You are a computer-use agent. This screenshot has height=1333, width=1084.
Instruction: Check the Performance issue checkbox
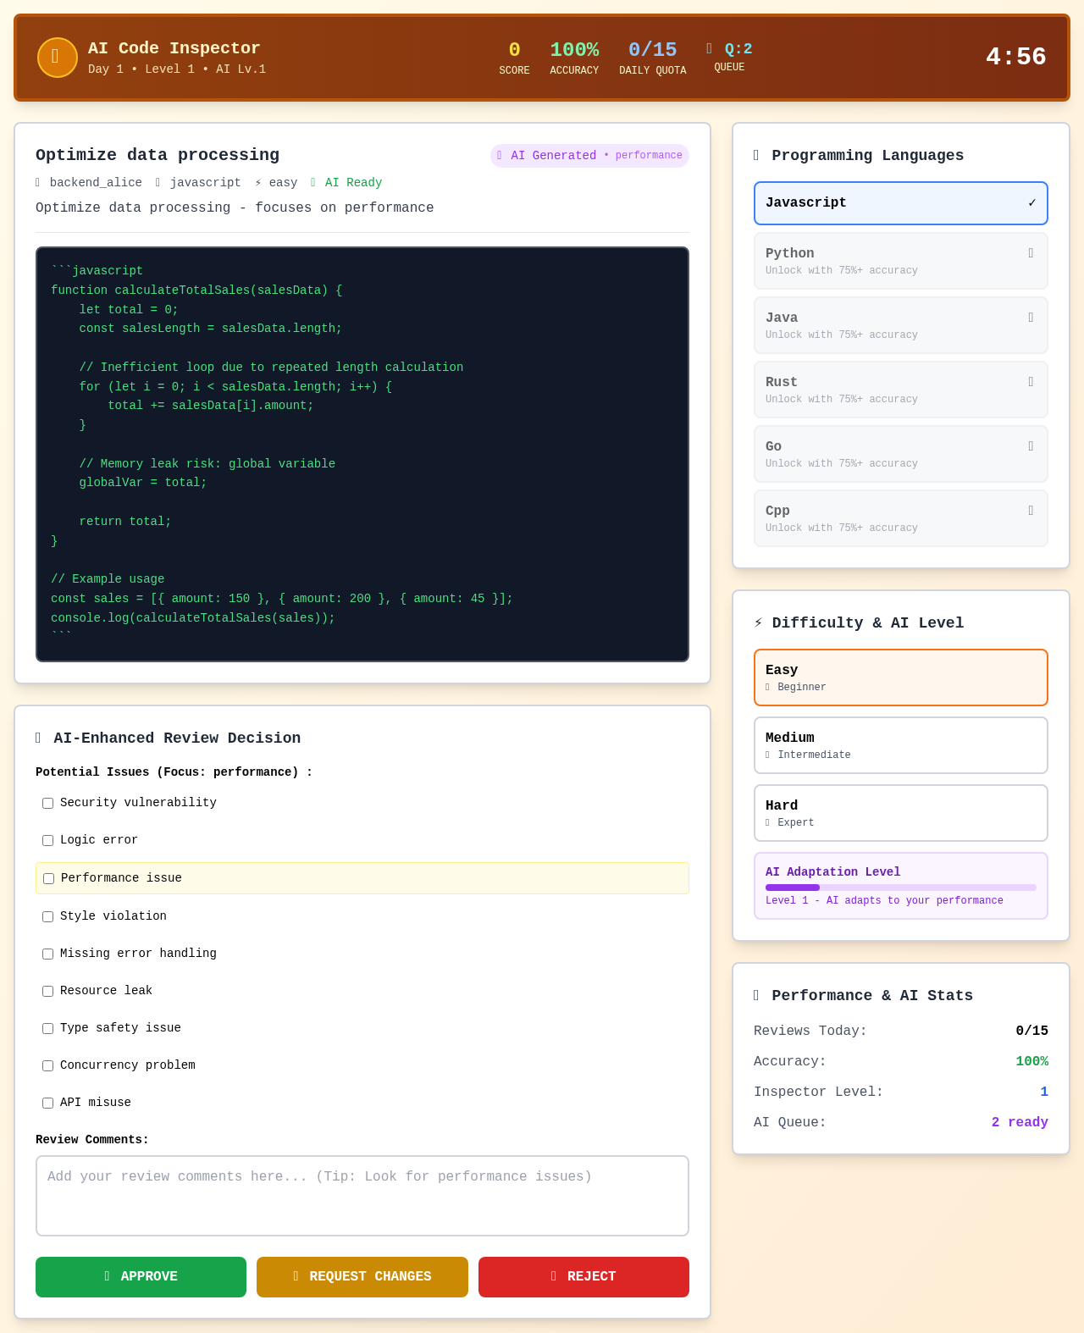[49, 879]
